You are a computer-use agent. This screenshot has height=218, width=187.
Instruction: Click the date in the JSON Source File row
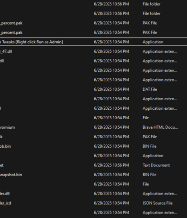click(111, 203)
